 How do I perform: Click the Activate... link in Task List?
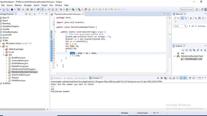pos(202,26)
